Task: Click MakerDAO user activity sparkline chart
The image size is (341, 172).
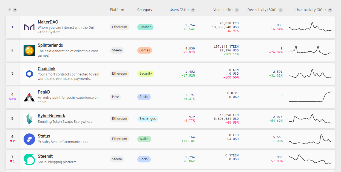Action: click(x=310, y=27)
